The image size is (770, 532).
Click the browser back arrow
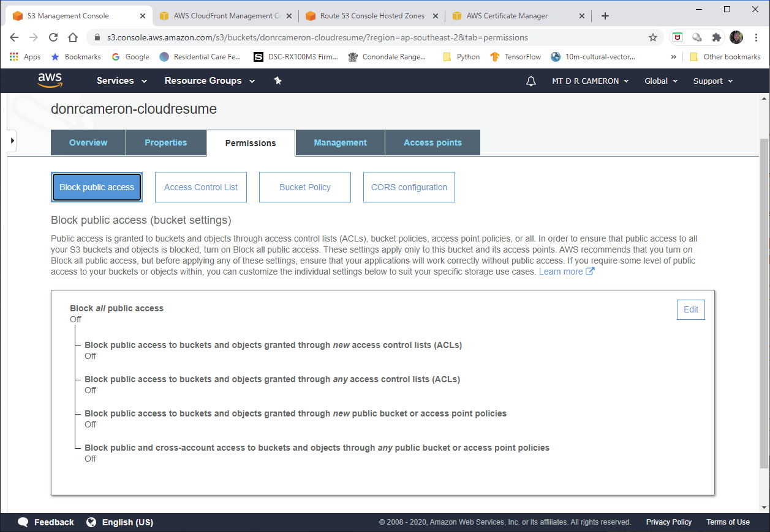[x=14, y=37]
